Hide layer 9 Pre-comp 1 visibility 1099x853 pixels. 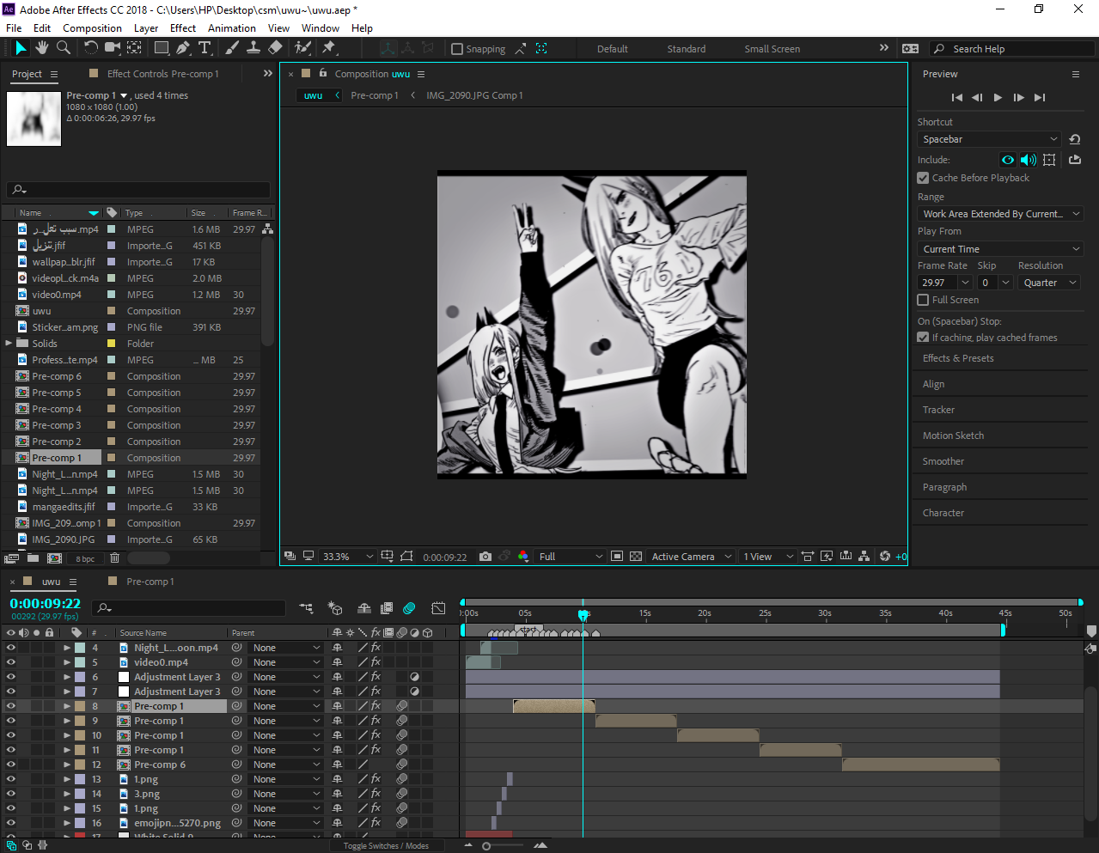tap(10, 721)
